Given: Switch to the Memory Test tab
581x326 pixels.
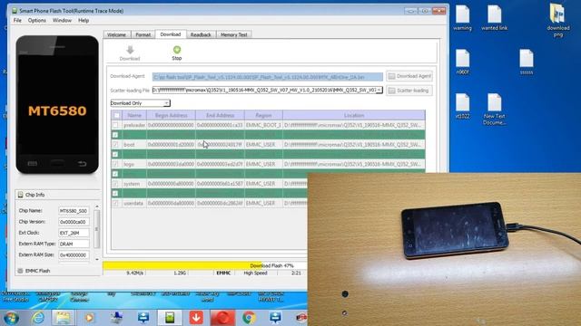Looking at the screenshot, I should 234,34.
